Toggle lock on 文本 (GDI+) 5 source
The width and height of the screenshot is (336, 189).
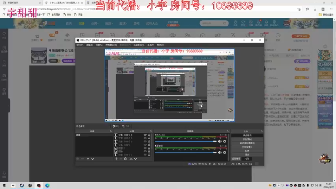[x=149, y=138]
